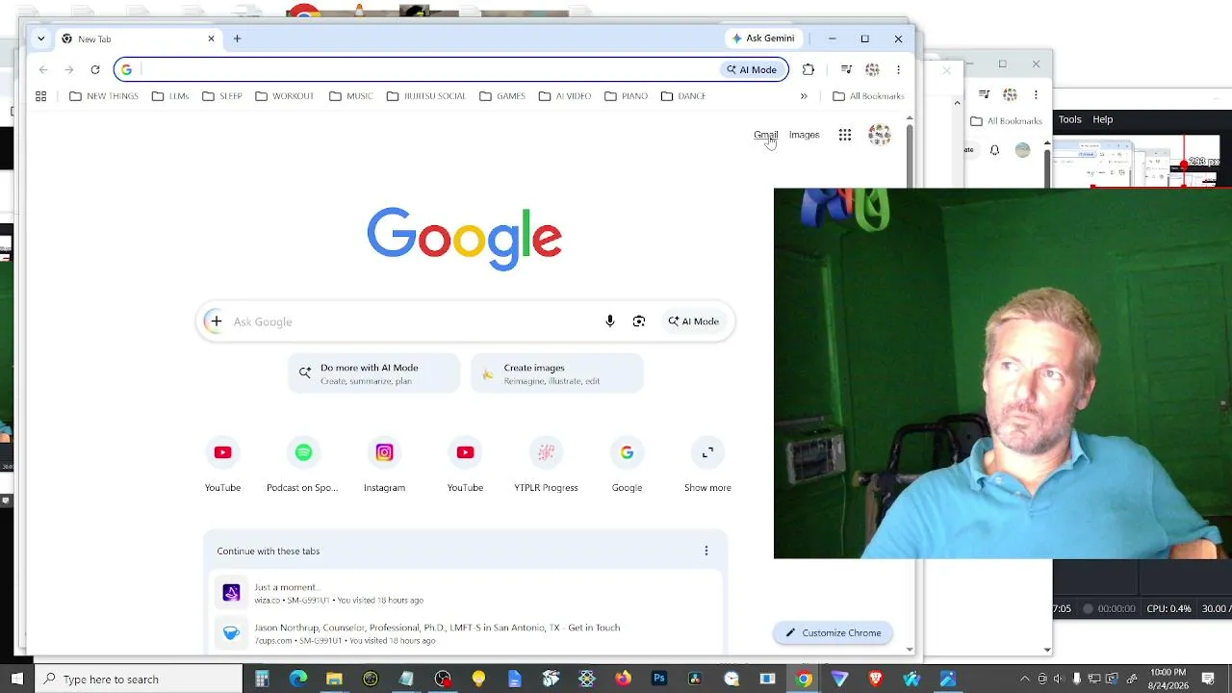Image resolution: width=1232 pixels, height=693 pixels.
Task: Click the notification bell in the background window
Action: pyautogui.click(x=994, y=150)
